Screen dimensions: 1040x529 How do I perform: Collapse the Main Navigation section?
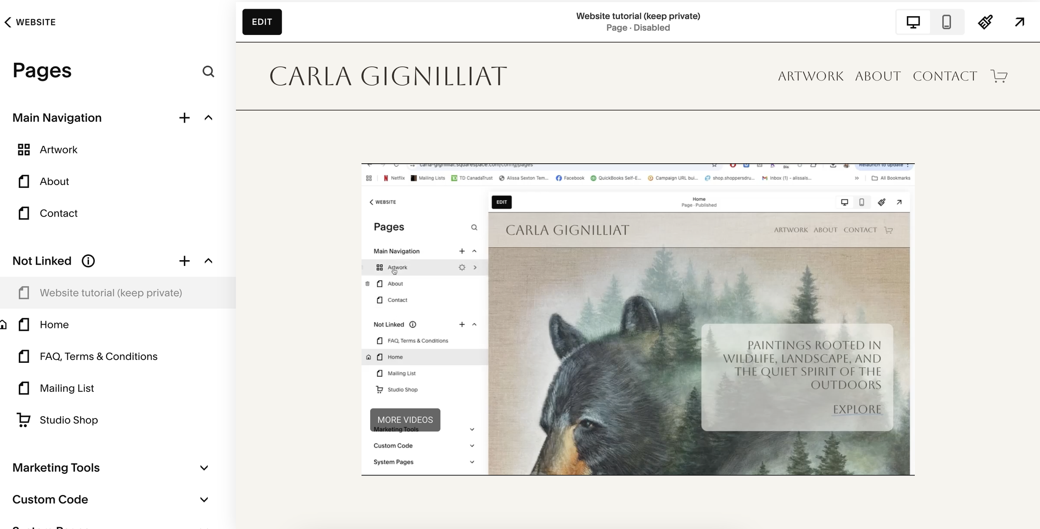208,118
